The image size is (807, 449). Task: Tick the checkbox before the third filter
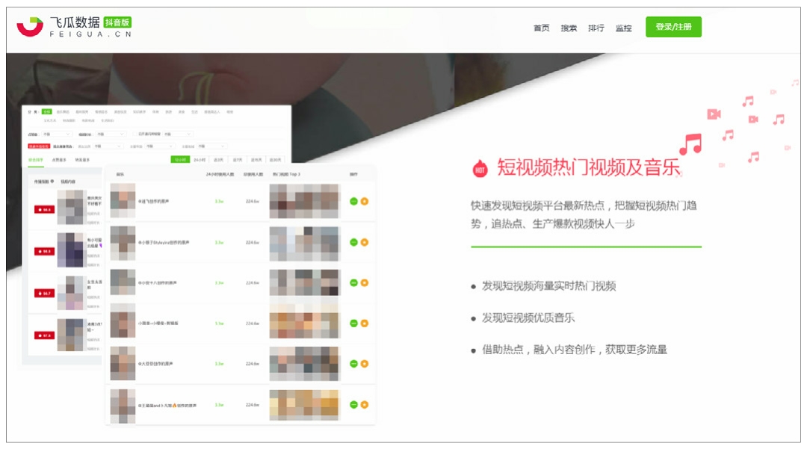click(x=134, y=134)
